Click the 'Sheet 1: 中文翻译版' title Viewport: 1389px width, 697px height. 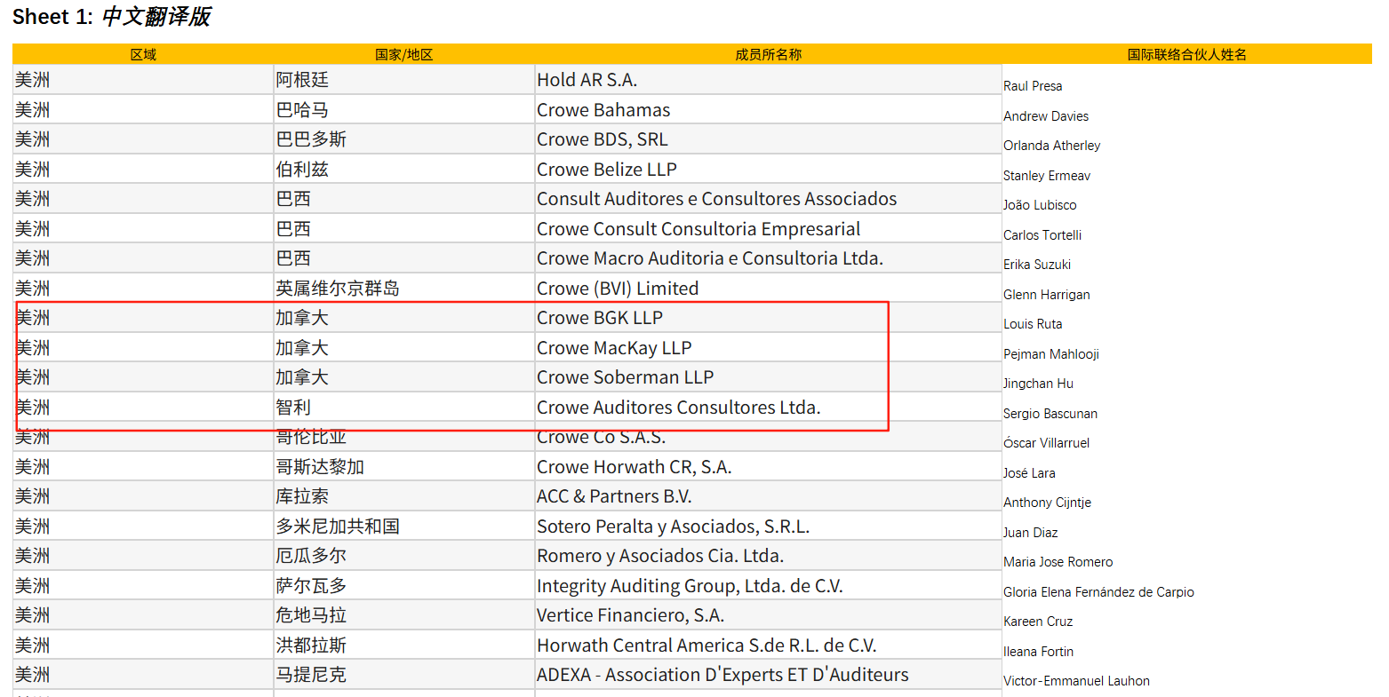111,17
